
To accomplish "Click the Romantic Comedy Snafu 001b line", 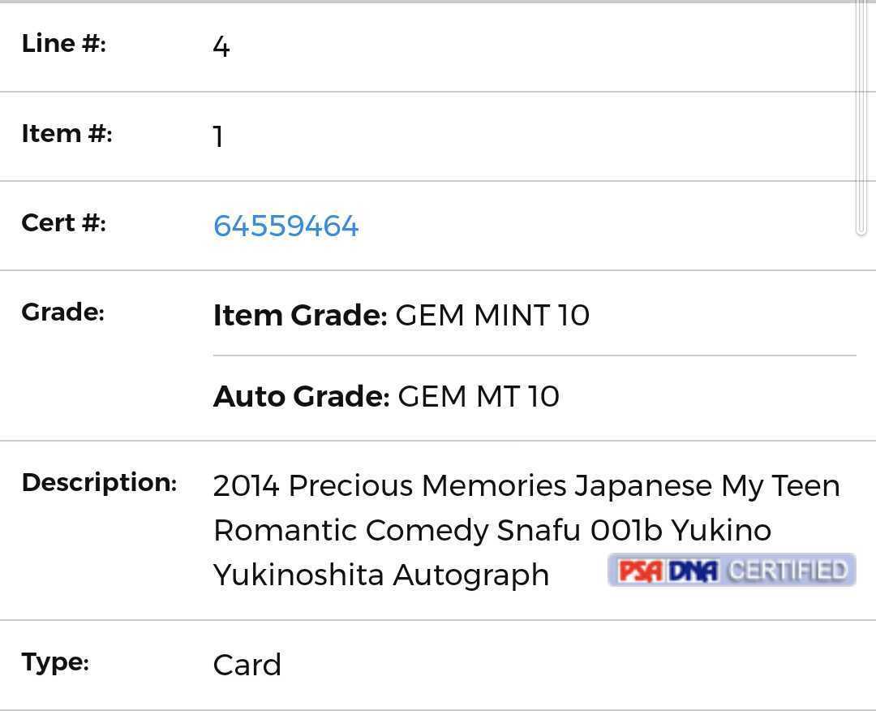I will coord(492,531).
